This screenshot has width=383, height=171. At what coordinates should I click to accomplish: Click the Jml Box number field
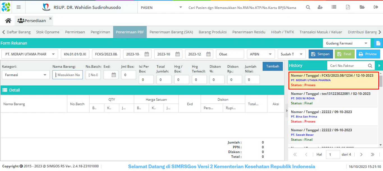pos(129,75)
